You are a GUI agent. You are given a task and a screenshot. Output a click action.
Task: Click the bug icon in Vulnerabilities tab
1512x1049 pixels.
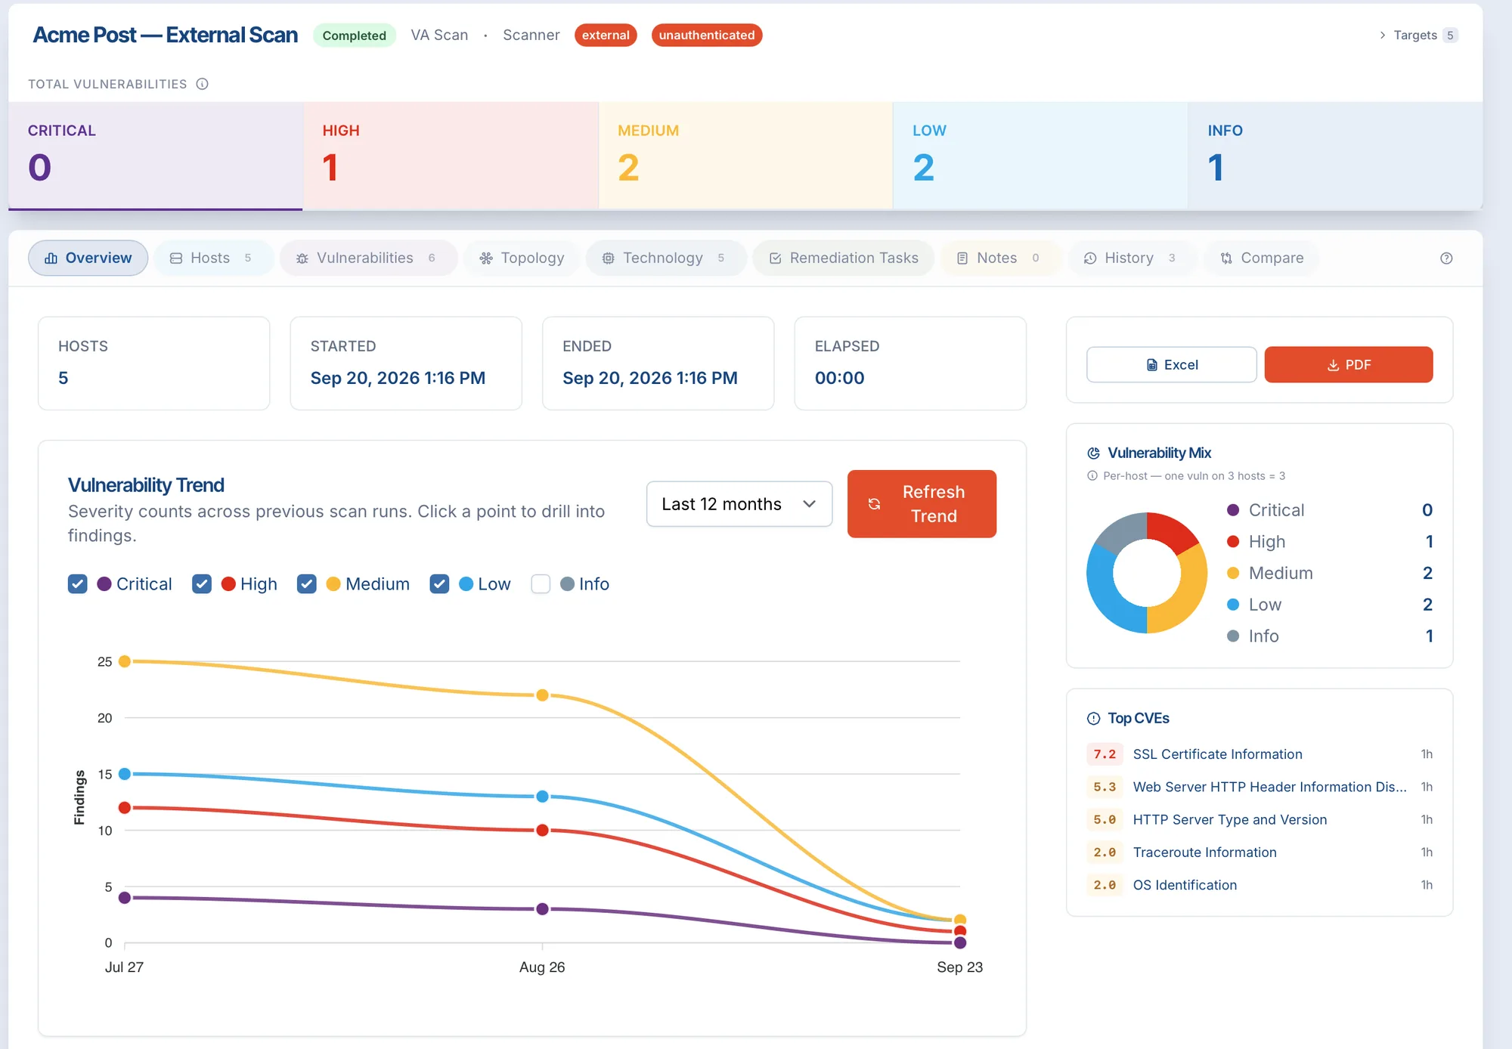[x=302, y=258]
